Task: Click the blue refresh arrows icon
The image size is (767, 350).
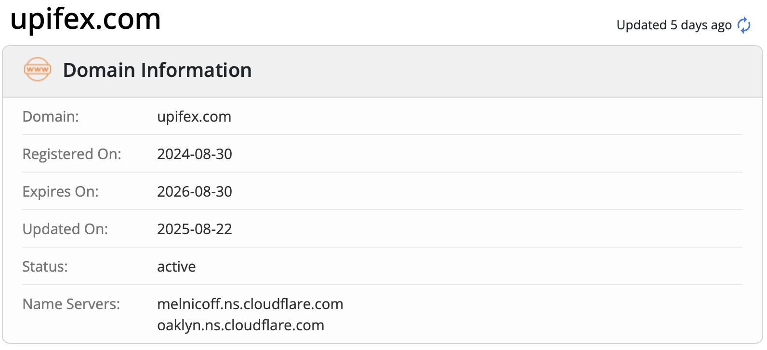Action: click(744, 25)
